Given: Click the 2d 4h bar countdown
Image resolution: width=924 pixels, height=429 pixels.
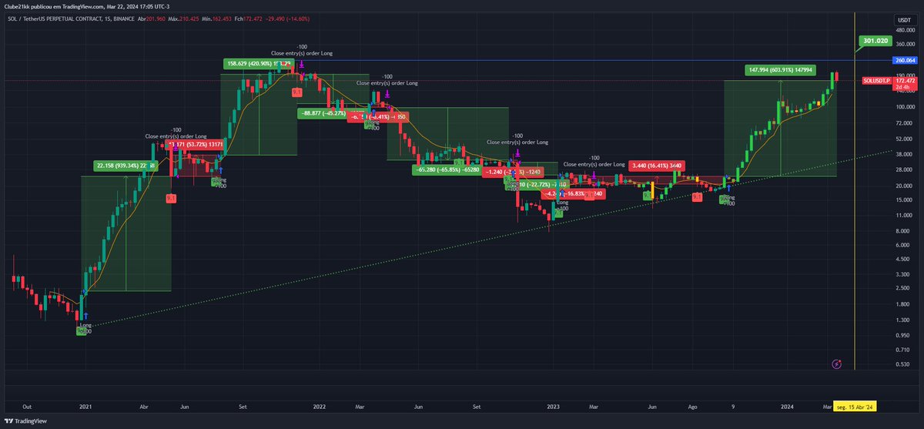Looking at the screenshot, I should point(903,87).
